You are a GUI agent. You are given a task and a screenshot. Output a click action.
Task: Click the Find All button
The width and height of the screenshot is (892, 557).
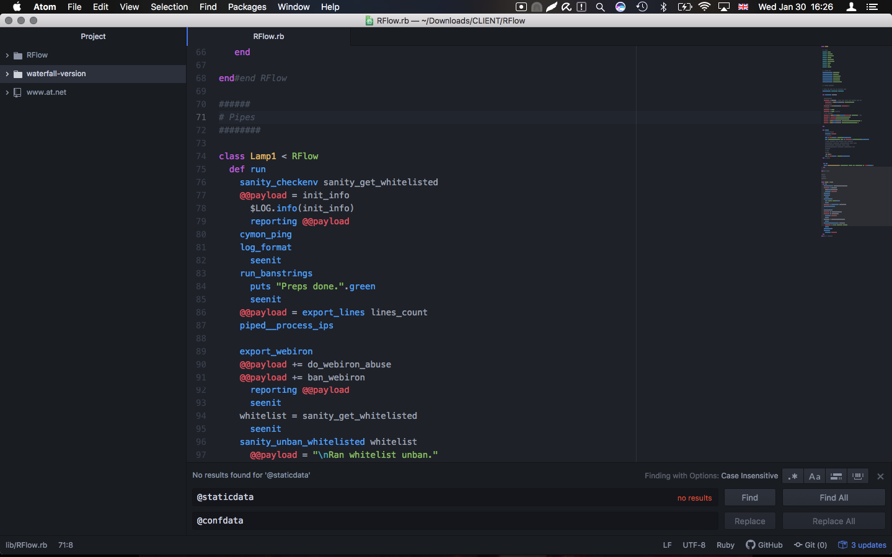click(x=833, y=498)
